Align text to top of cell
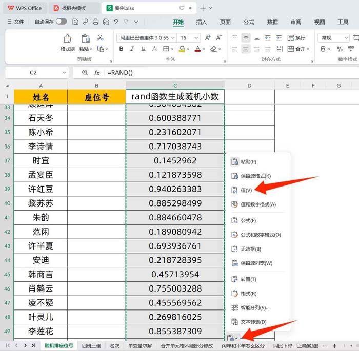 point(235,37)
